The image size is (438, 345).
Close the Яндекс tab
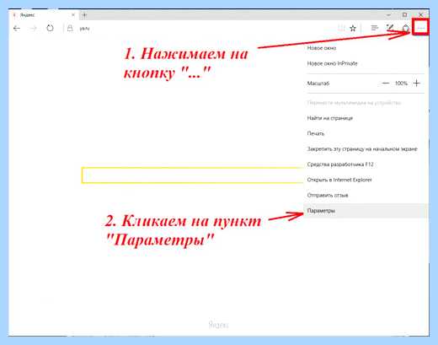click(x=73, y=15)
